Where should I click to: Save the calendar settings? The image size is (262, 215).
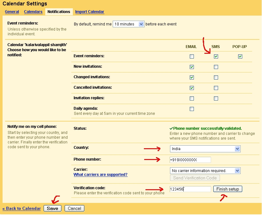(53, 209)
